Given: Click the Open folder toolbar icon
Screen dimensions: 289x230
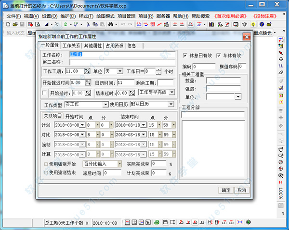Looking at the screenshot, I should tap(15, 24).
